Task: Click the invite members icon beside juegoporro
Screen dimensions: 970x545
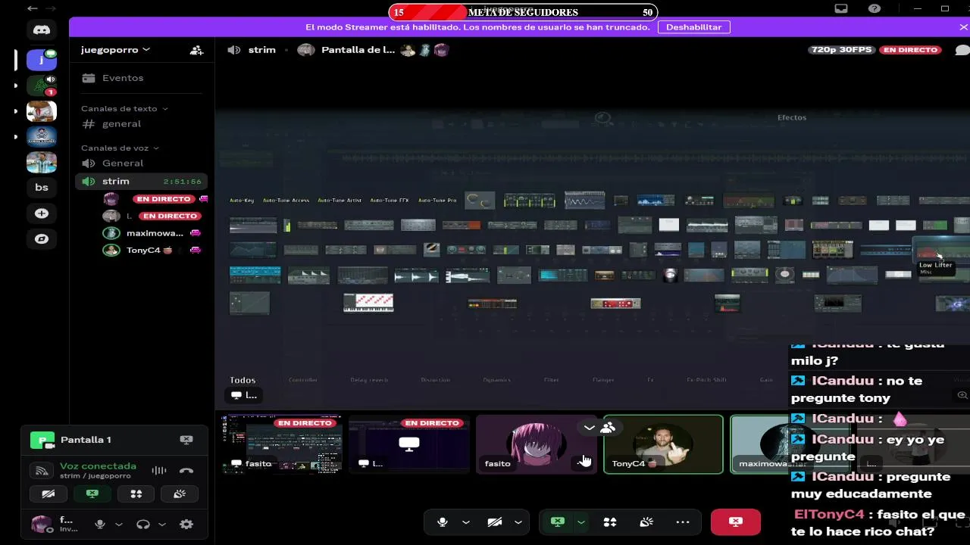Action: (x=196, y=50)
